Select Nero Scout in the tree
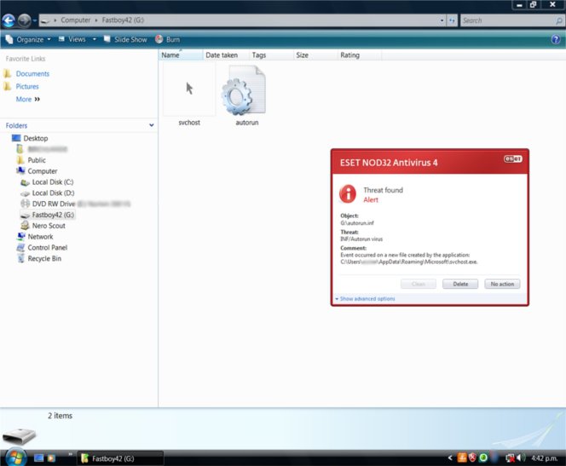Viewport: 566px width, 466px height. [49, 226]
